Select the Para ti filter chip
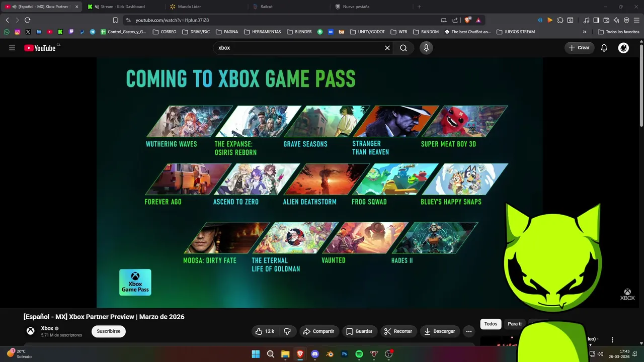The height and width of the screenshot is (362, 644). pyautogui.click(x=514, y=324)
